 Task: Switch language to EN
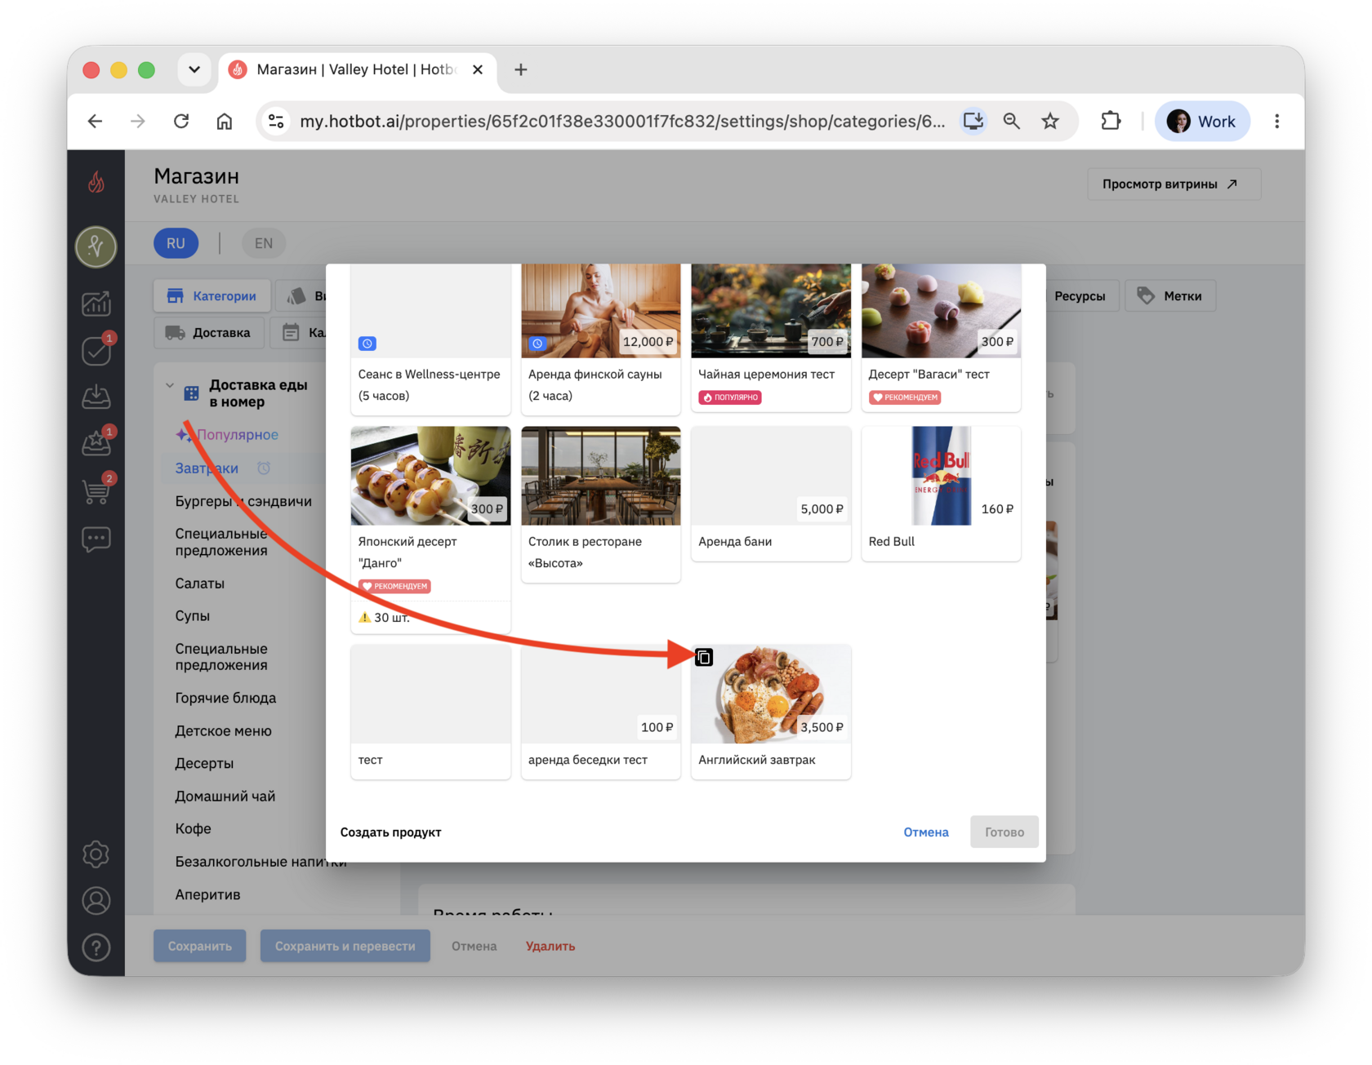click(263, 243)
